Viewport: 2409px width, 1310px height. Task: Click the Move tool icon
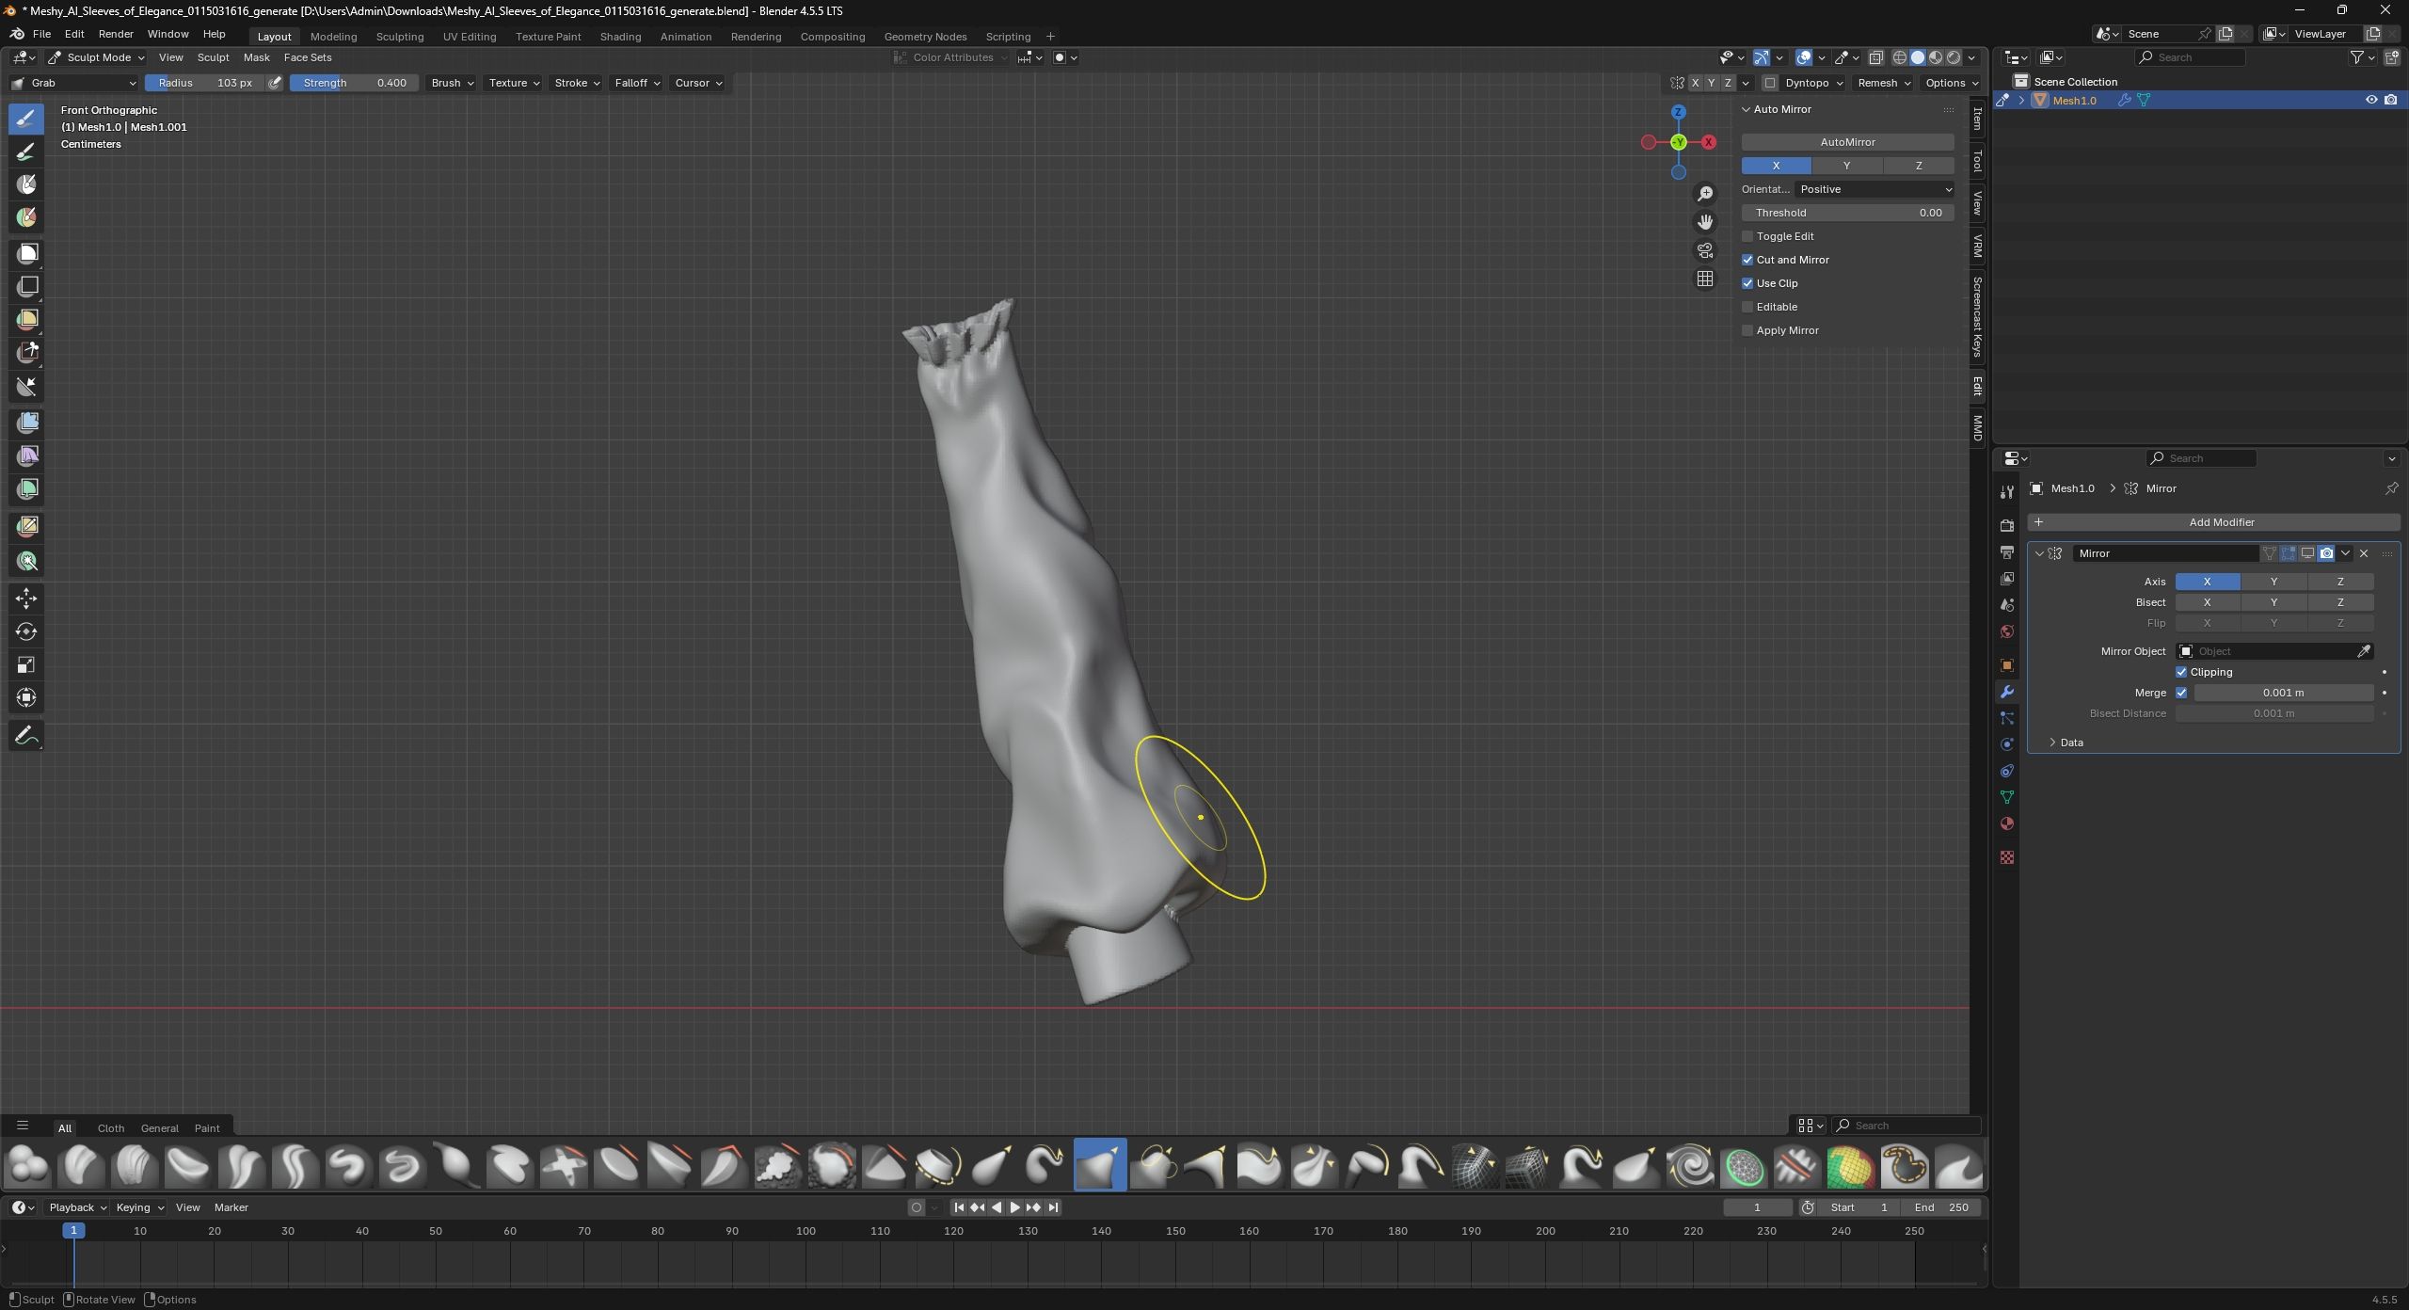26,599
